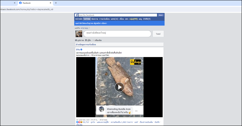Open a new browser tab with plus
Screen dimensions: 242x126
coord(56,3)
